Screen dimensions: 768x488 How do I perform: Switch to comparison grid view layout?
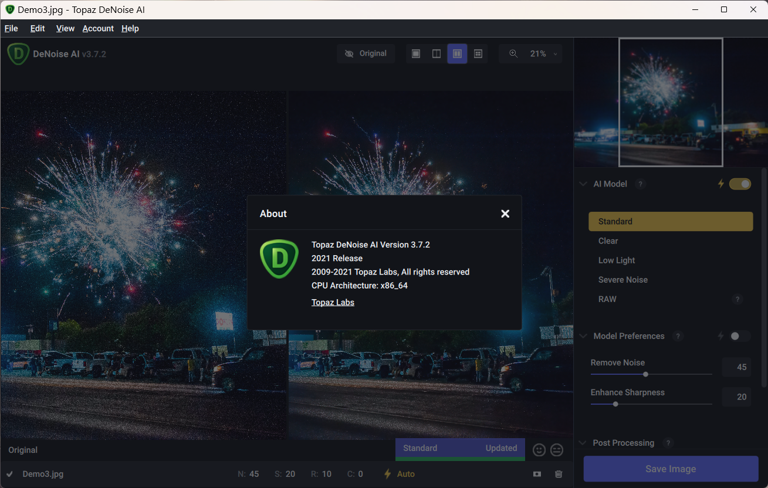(478, 54)
